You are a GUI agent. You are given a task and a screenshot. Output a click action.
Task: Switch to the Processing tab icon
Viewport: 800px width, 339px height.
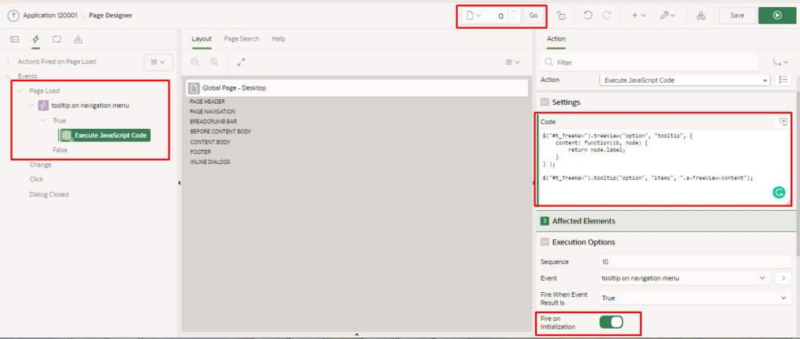[x=56, y=39]
